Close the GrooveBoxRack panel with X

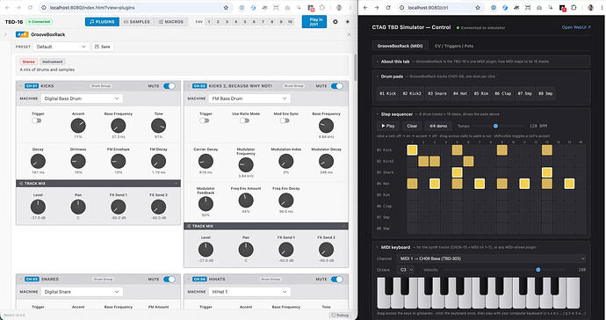(349, 34)
